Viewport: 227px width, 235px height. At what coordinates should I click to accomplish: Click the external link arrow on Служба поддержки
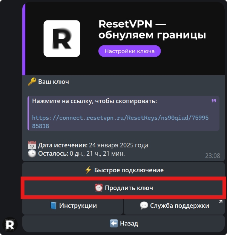tap(221, 202)
